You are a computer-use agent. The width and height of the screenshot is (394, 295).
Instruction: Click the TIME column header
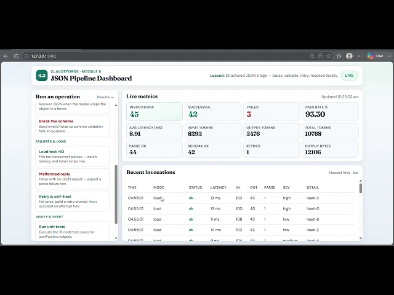132,187
